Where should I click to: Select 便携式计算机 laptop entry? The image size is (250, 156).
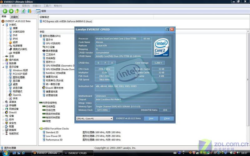pos(20,49)
